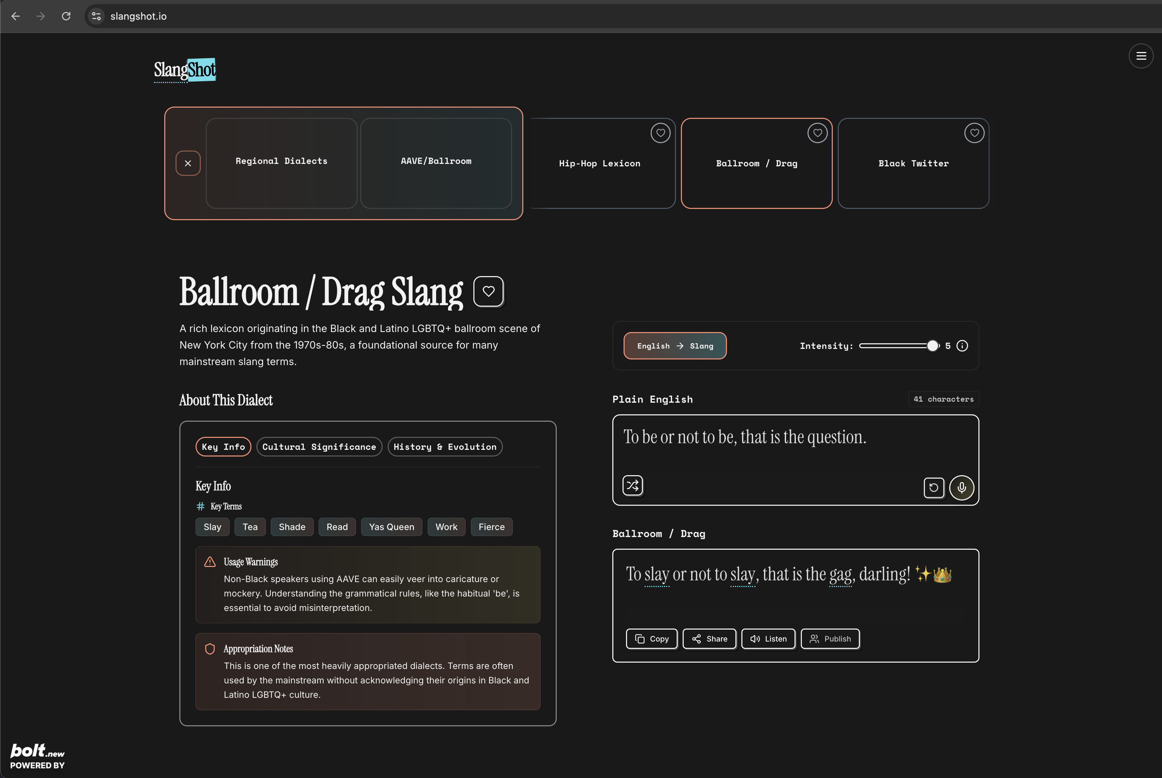The image size is (1162, 778).
Task: Open the History & Evolution tab
Action: pyautogui.click(x=445, y=447)
